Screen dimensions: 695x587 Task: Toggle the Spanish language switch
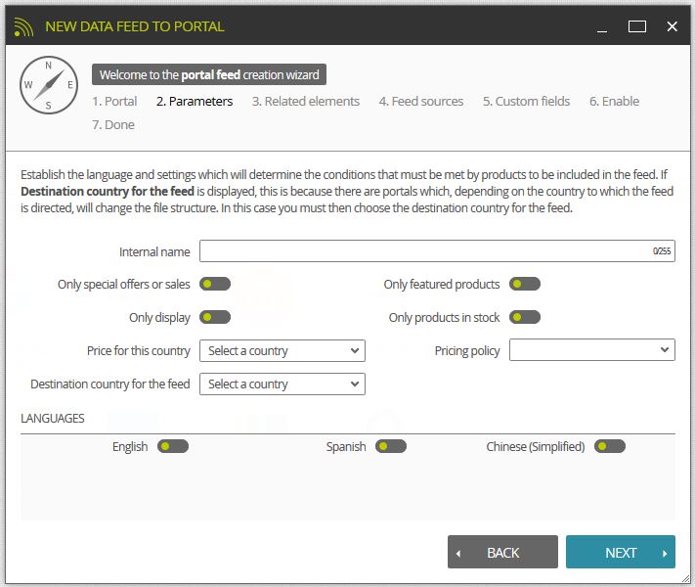391,446
